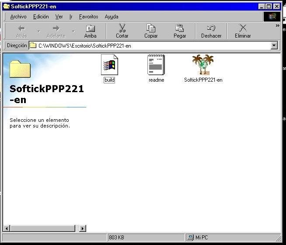Click the Windows logo throbber icon
286x245 pixels.
tap(272, 17)
